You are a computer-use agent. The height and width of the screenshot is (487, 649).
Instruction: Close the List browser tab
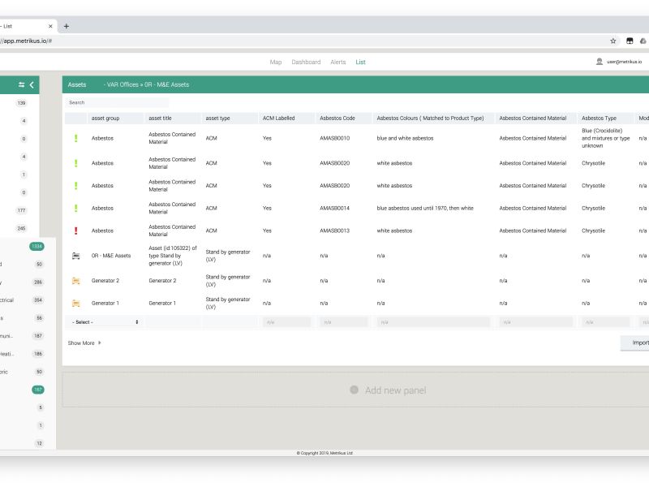[50, 26]
